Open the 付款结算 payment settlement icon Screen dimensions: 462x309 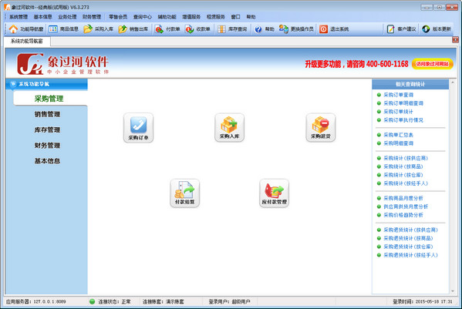pyautogui.click(x=185, y=193)
